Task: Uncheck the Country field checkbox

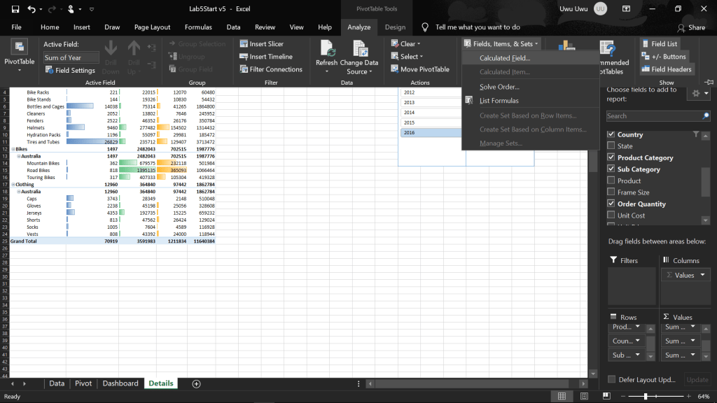Action: click(x=611, y=134)
